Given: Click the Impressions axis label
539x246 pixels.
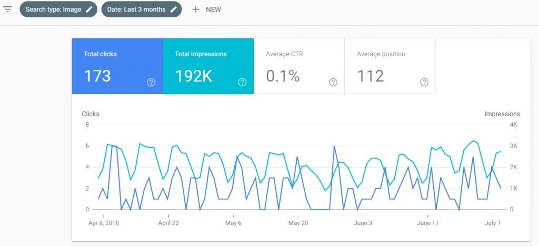Looking at the screenshot, I should 502,114.
